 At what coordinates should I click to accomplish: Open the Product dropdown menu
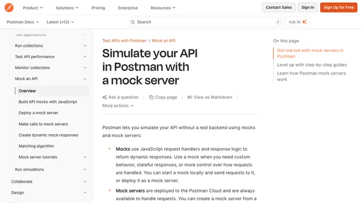(33, 8)
